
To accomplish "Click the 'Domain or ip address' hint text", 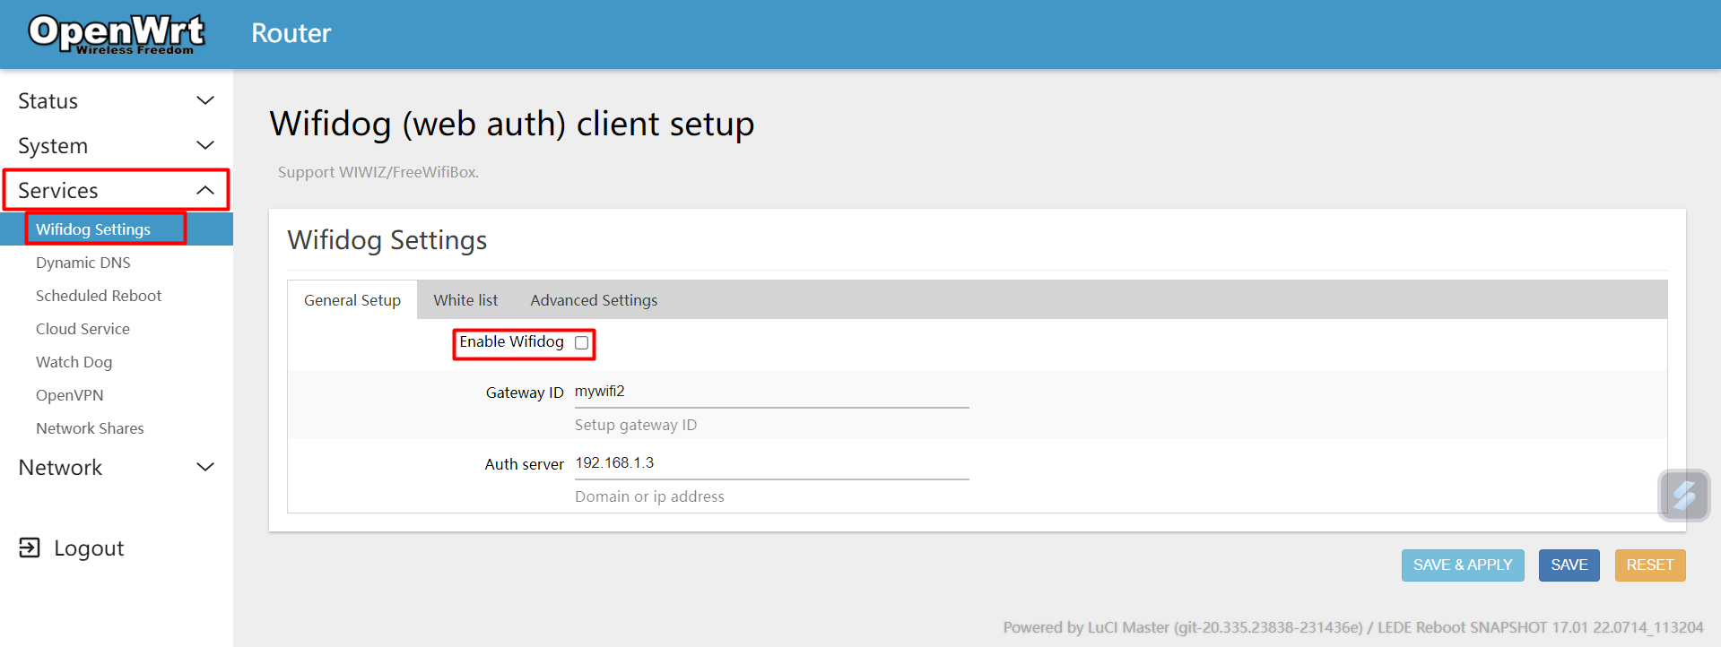I will coord(649,496).
